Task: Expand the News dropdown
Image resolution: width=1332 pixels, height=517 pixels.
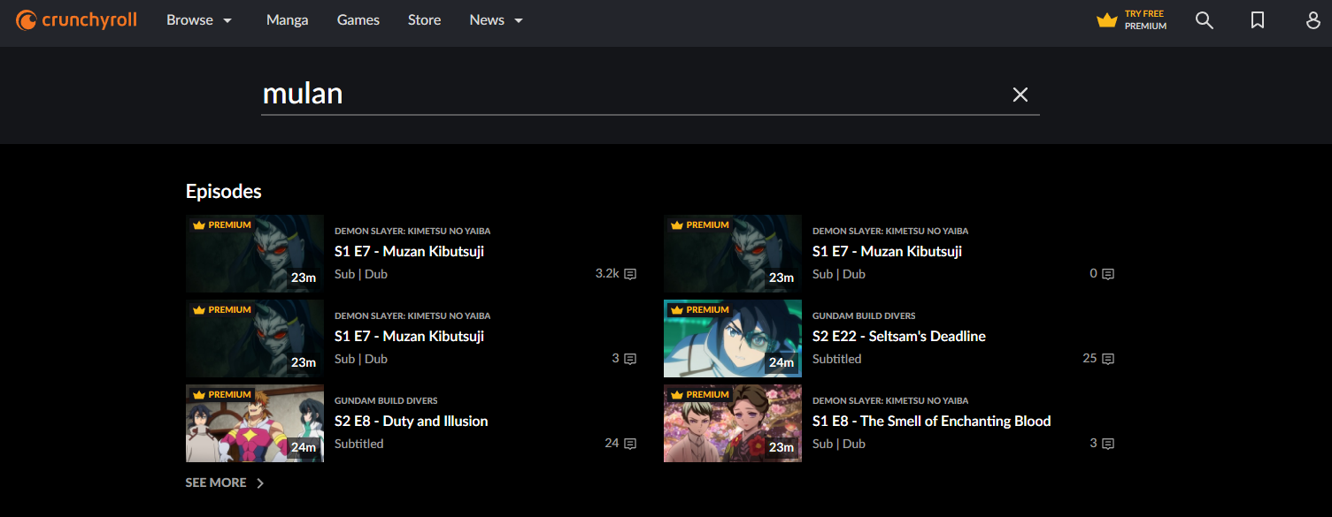Action: point(497,20)
